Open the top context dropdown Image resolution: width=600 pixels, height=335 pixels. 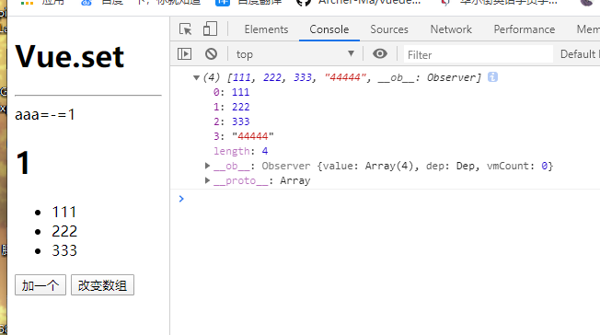point(295,54)
